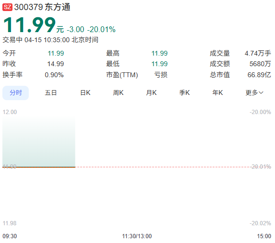Open the 日K daily candlestick tab

85,93
